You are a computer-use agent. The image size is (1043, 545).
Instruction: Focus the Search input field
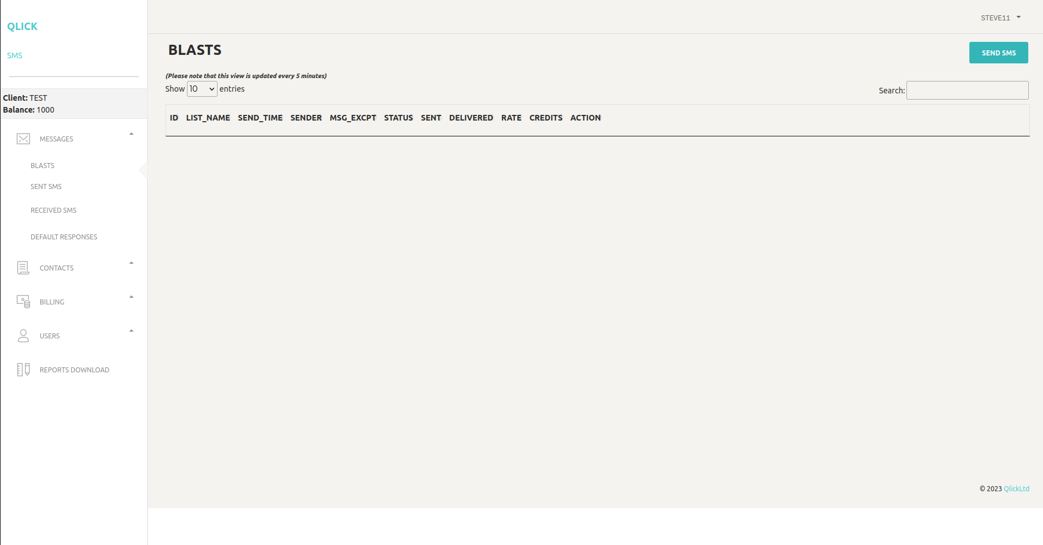click(967, 91)
